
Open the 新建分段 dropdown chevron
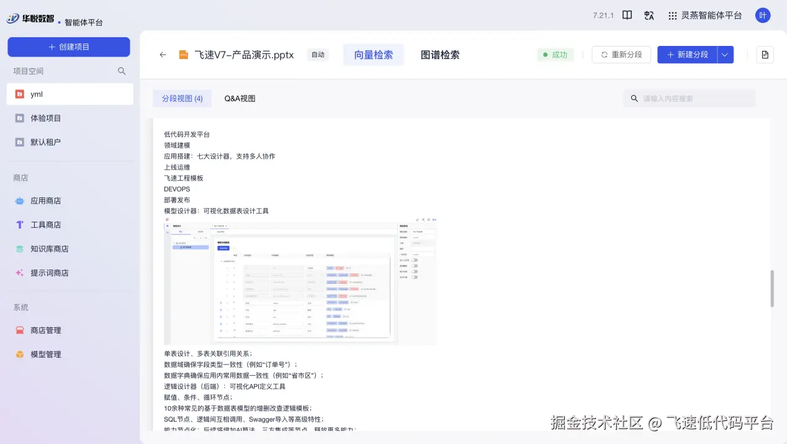[724, 55]
